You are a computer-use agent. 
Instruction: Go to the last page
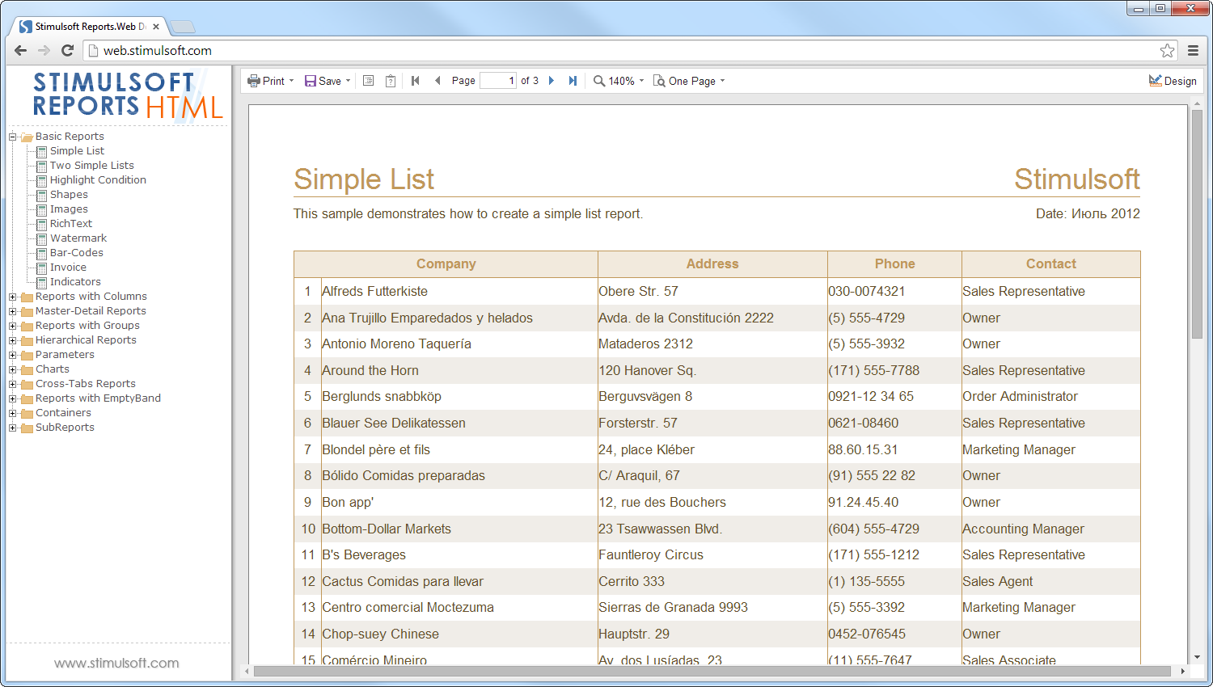click(573, 80)
